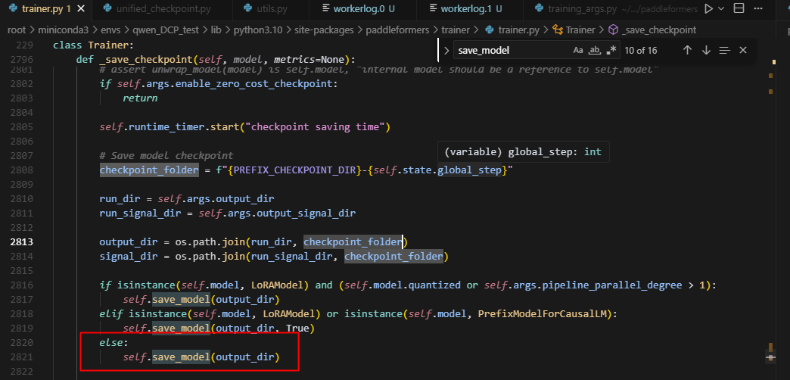This screenshot has width=790, height=380.
Task: Close the trainer.py tab
Action: [x=80, y=9]
